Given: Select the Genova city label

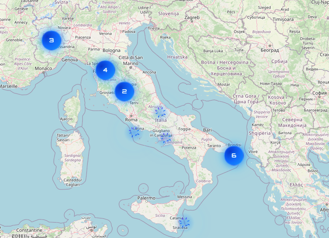Looking at the screenshot, I should pos(69,60).
